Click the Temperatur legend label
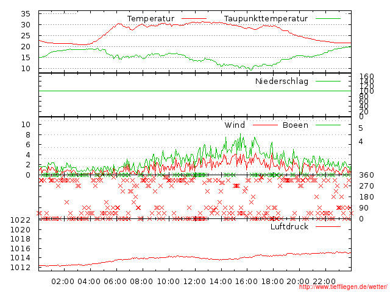The height and width of the screenshot is (292, 390). pyautogui.click(x=151, y=19)
